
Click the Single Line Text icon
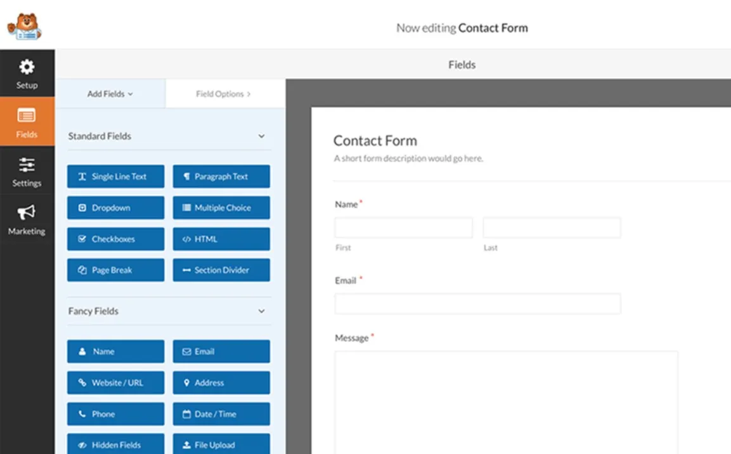82,176
